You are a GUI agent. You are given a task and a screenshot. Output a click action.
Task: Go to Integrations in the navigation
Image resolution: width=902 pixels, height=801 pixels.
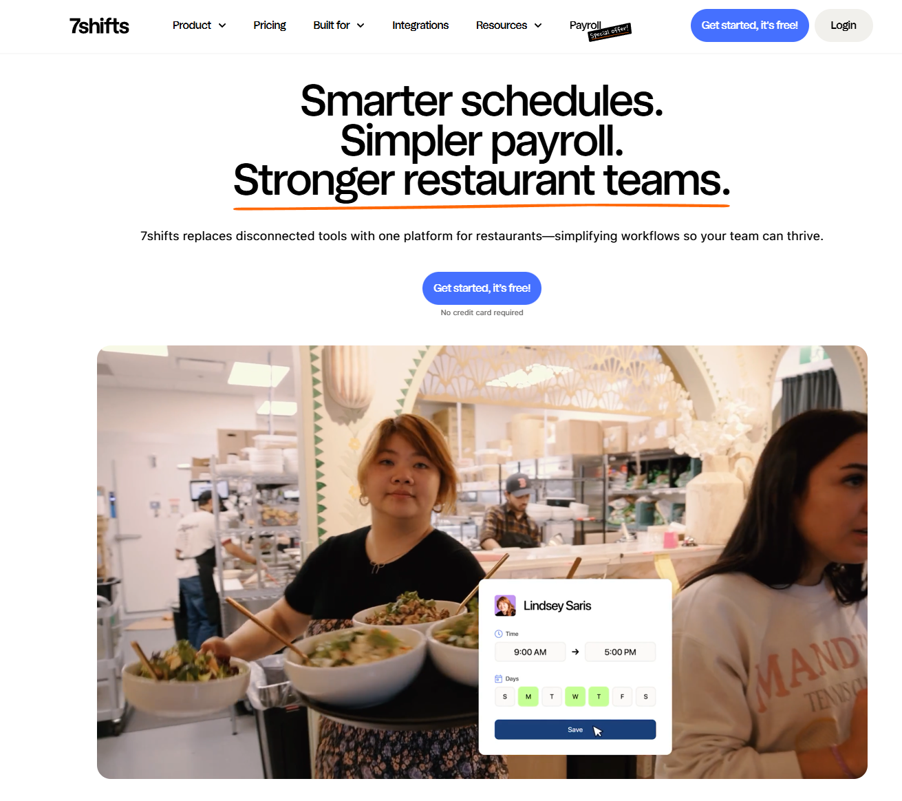point(420,25)
